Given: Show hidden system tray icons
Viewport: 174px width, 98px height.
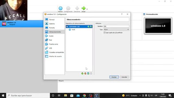Looking at the screenshot, I should coord(140,96).
